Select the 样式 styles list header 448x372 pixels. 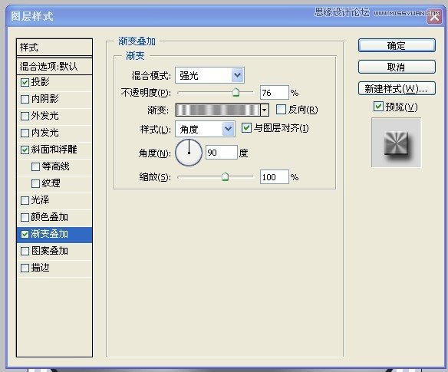[54, 48]
